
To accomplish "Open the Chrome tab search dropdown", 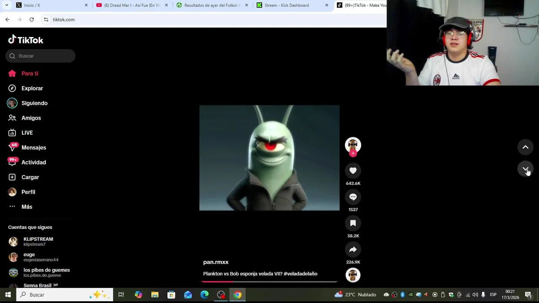I will pos(6,5).
